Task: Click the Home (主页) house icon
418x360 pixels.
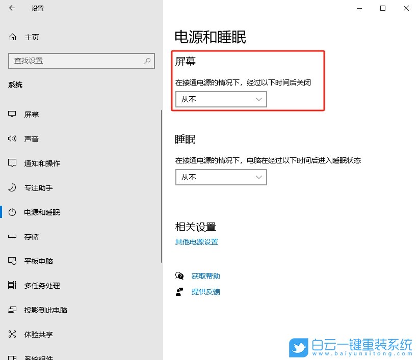Action: 12,37
